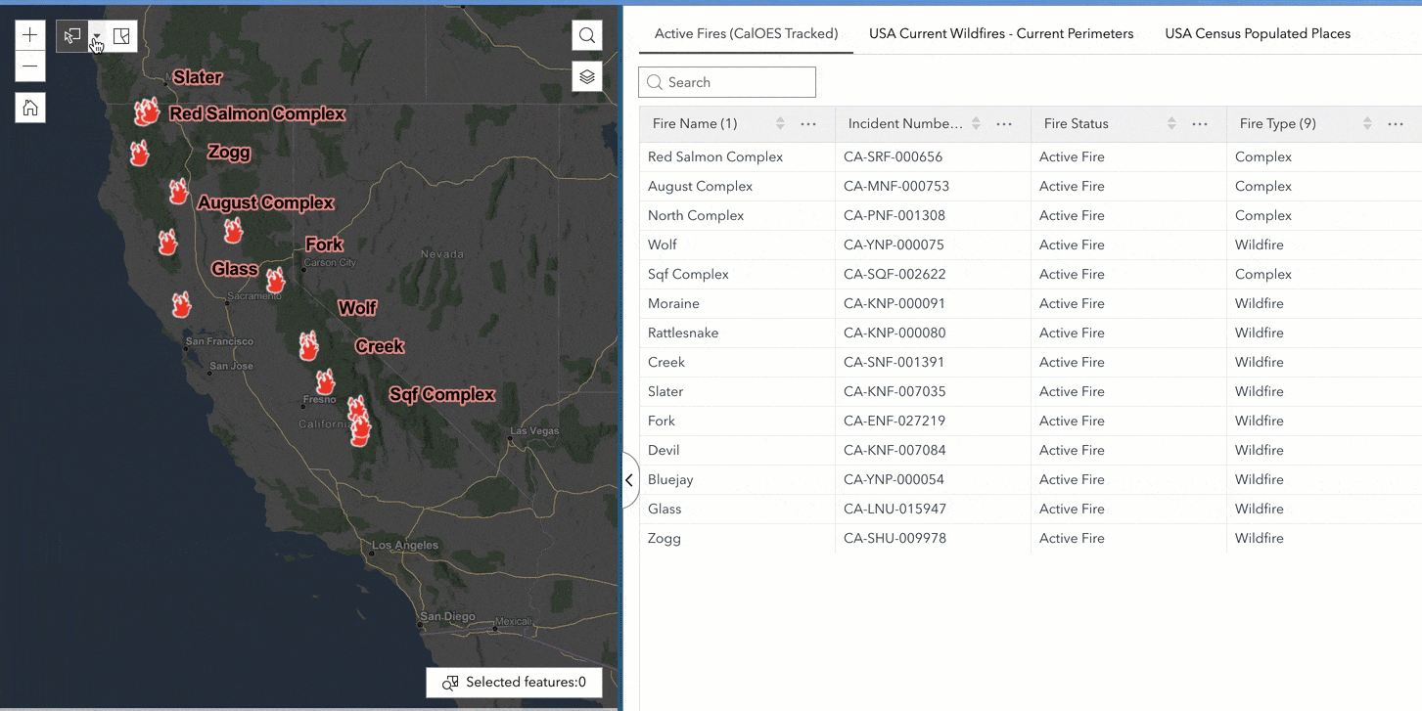
Task: Click Sqf Complex map label
Action: coord(442,395)
